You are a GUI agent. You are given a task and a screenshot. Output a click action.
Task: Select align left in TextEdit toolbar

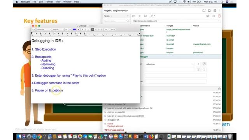coord(93,30)
